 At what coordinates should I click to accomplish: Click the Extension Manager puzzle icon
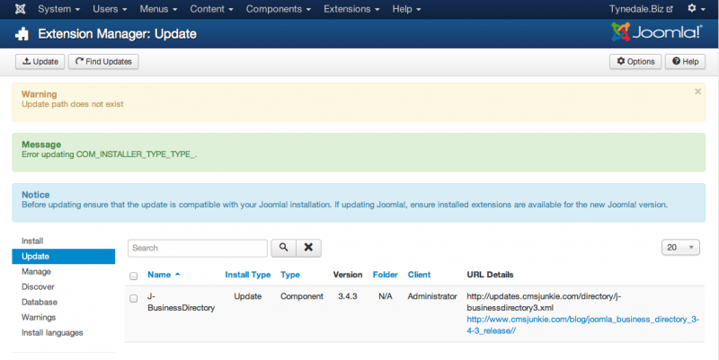(x=22, y=34)
